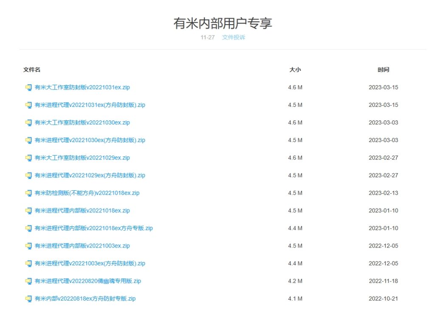Viewport: 435px width, 312px height.
Task: Click size 4.1 M of v20220818ex row
Action: click(295, 298)
